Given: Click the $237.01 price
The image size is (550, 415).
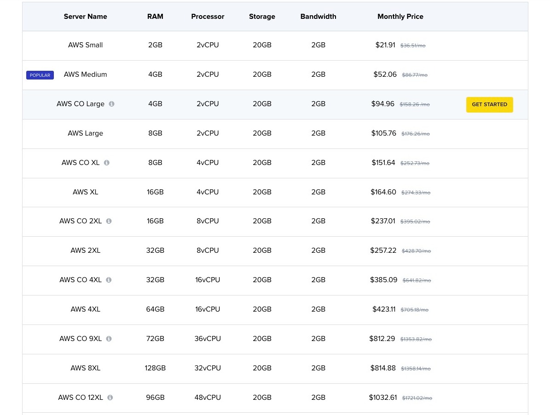Looking at the screenshot, I should 382,222.
